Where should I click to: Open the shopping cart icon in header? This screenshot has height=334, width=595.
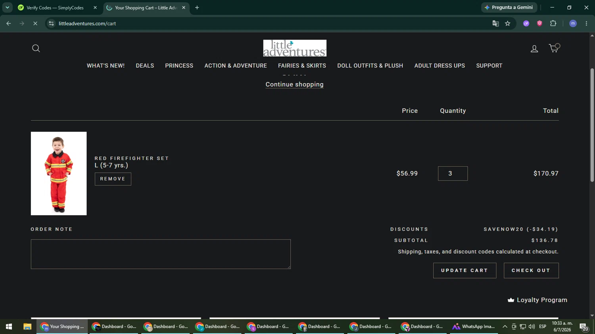coord(554,48)
